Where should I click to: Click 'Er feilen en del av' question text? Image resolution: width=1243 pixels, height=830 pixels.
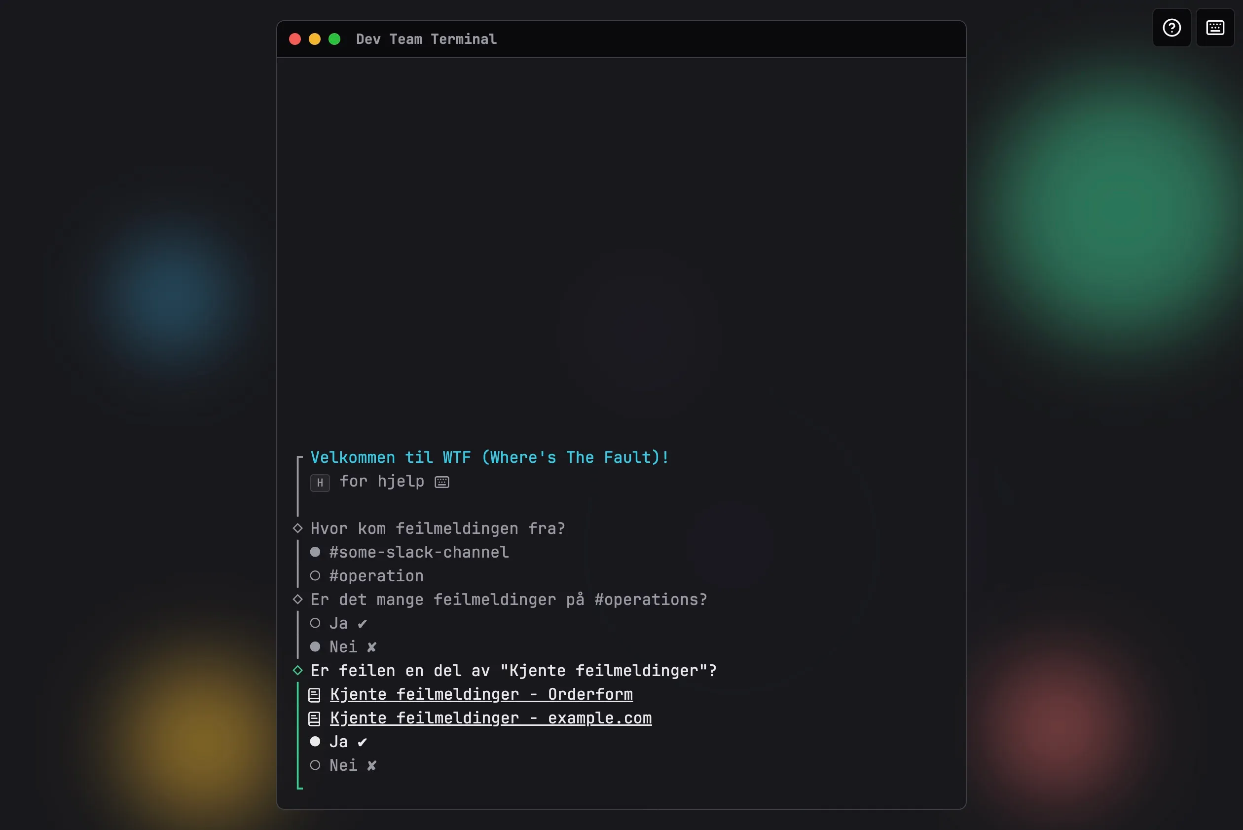click(x=513, y=671)
